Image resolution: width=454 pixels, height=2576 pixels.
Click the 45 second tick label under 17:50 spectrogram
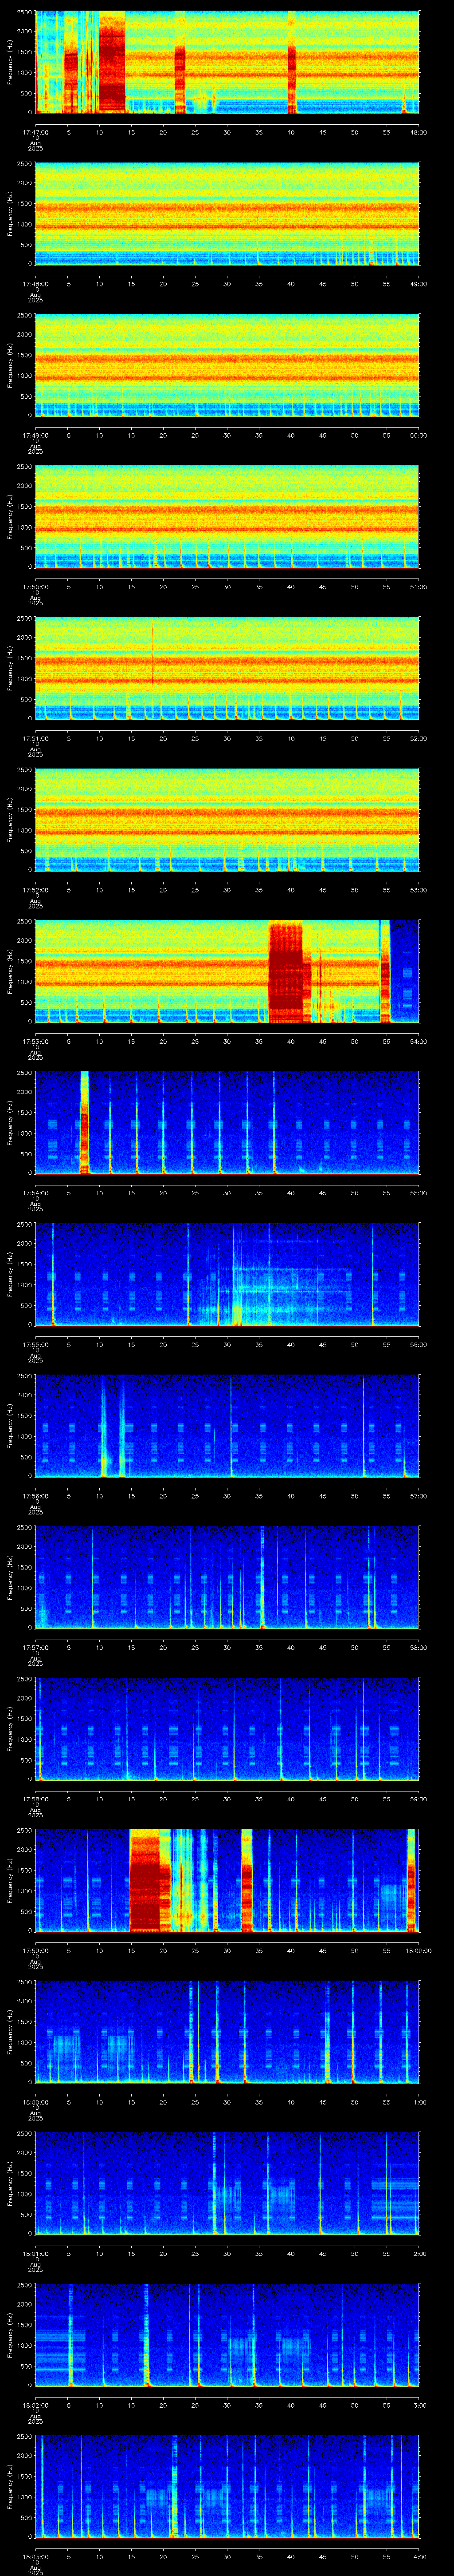322,586
